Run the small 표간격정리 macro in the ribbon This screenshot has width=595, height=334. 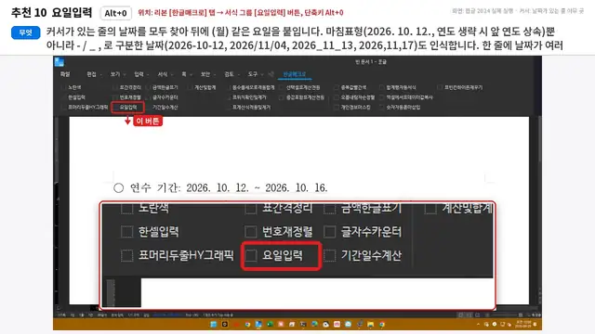click(x=127, y=87)
